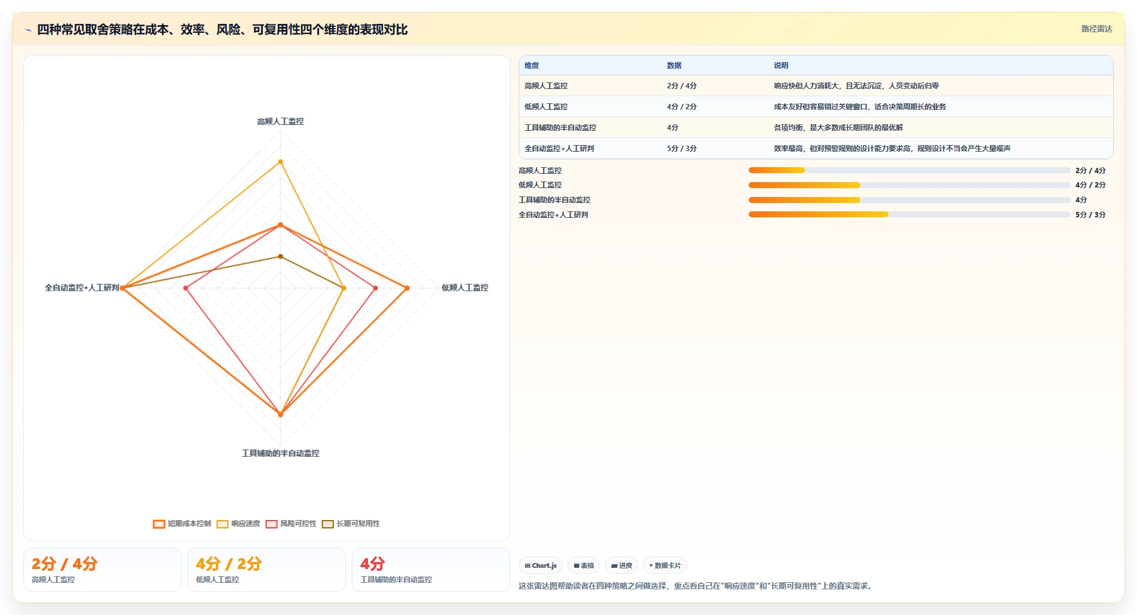
Task: Click the radar axis label 低频人工监控
Action: click(465, 288)
